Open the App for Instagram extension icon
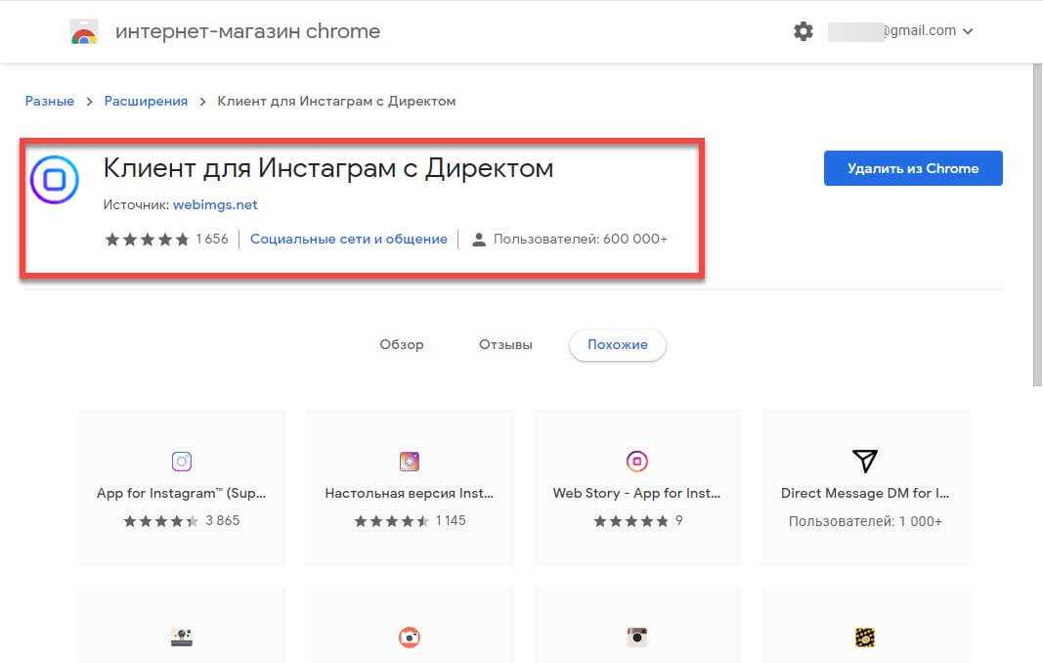This screenshot has height=663, width=1043. tap(181, 462)
